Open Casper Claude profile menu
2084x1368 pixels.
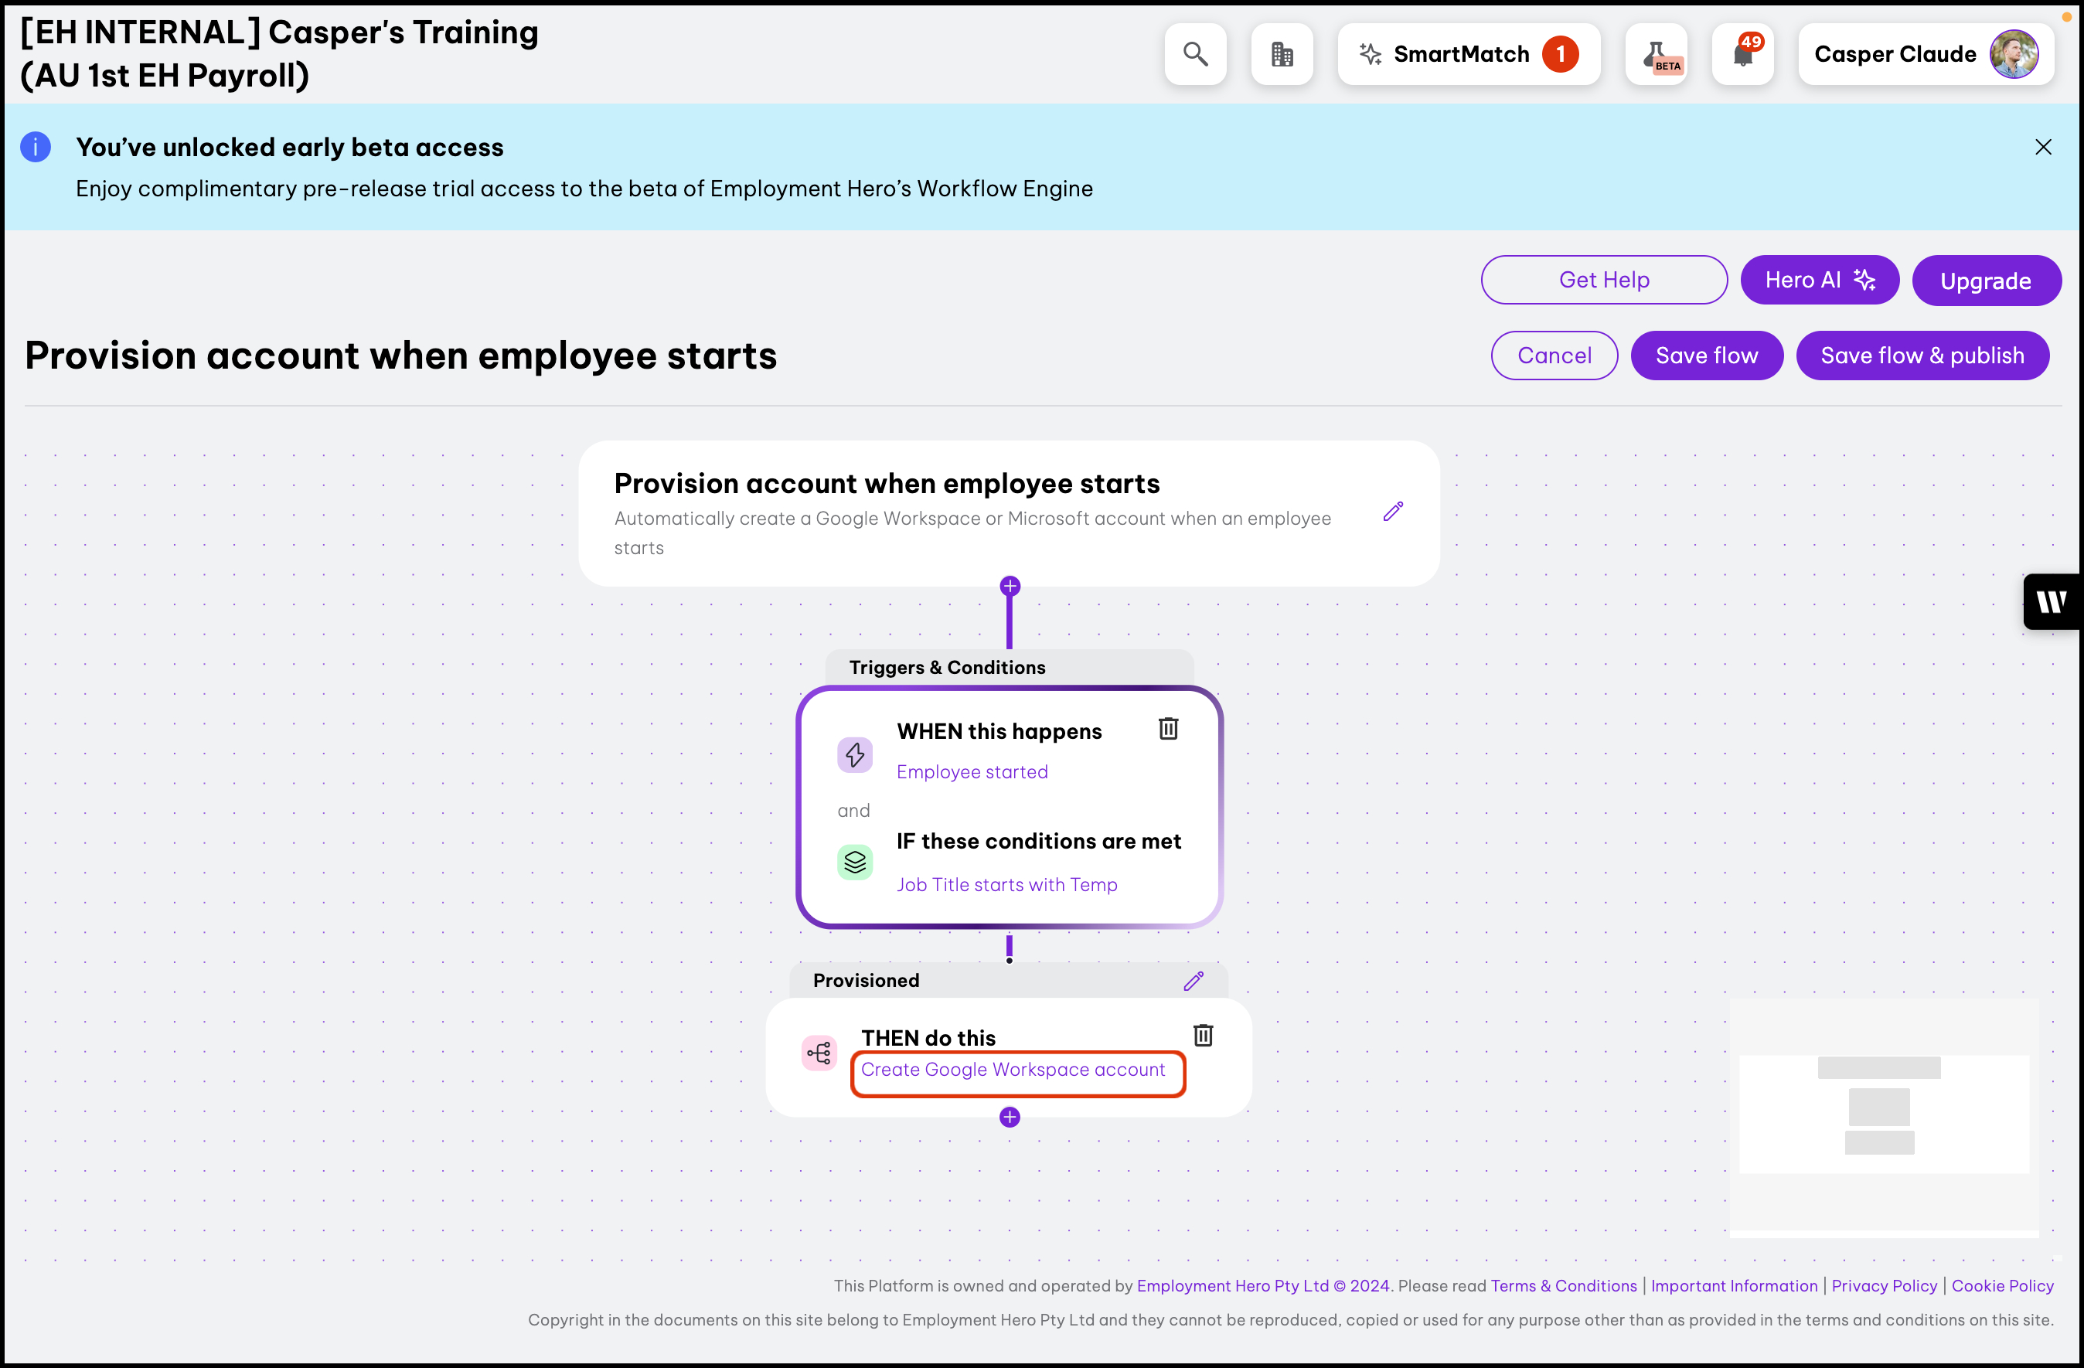click(1925, 54)
